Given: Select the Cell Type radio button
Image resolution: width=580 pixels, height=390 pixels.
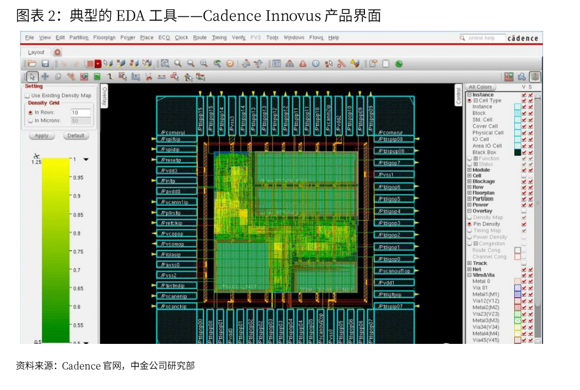Looking at the screenshot, I should 469,100.
